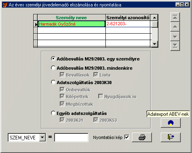This screenshot has height=153, width=192.
Task: Maximize the window
Action: [182, 5]
